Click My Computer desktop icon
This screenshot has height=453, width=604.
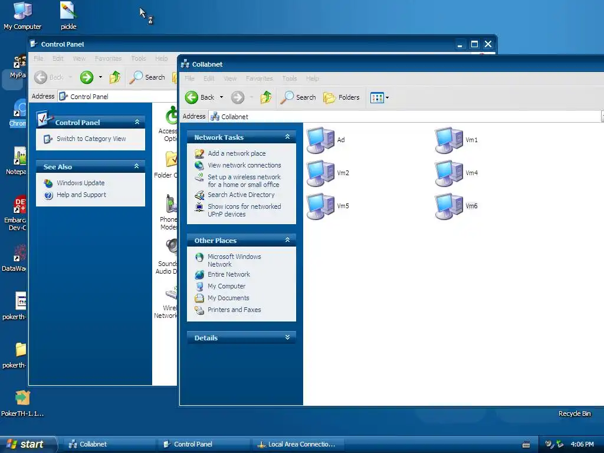tap(22, 16)
